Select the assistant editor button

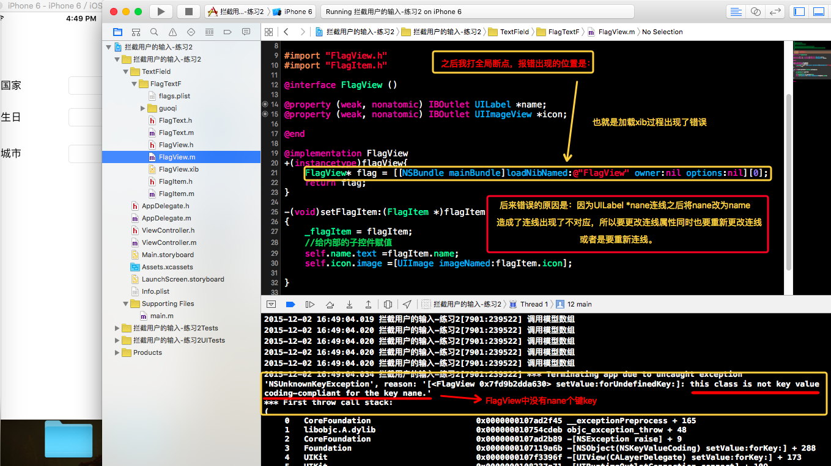coord(756,12)
